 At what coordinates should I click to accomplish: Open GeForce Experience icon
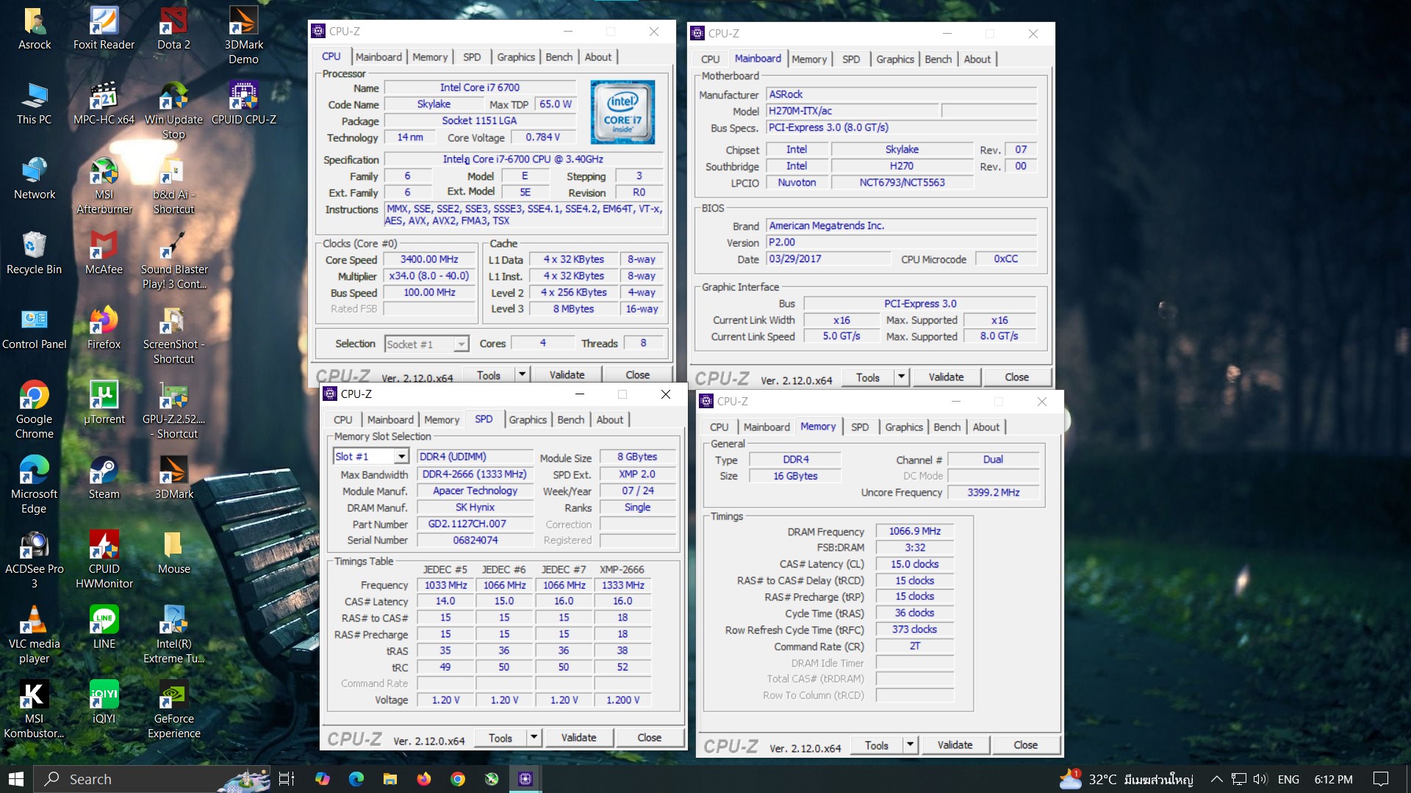tap(174, 710)
